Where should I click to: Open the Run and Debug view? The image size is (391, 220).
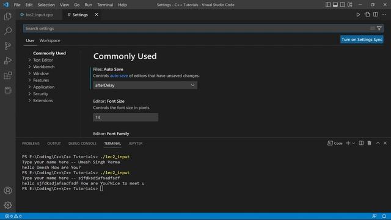[x=8, y=61]
